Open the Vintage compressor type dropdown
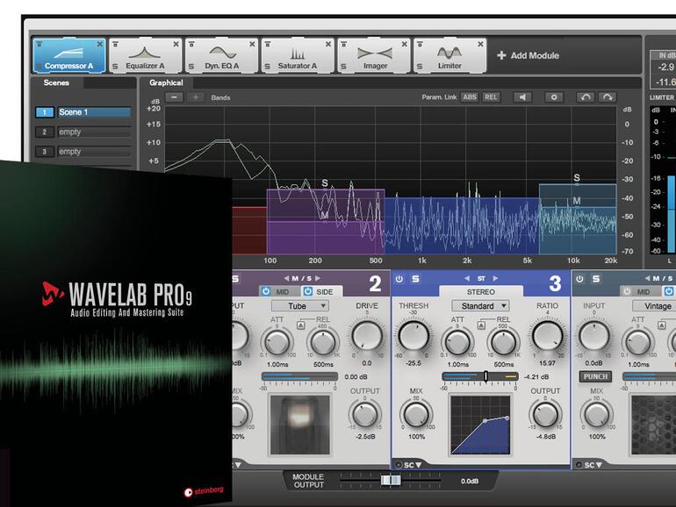 pos(654,306)
